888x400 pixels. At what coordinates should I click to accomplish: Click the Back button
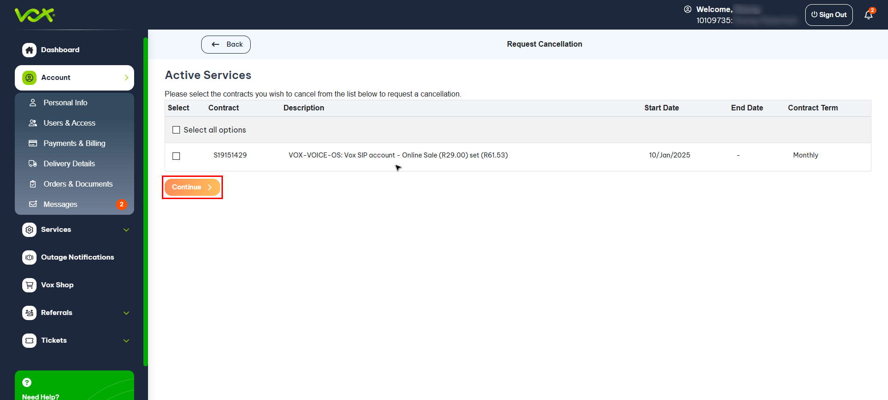(226, 44)
